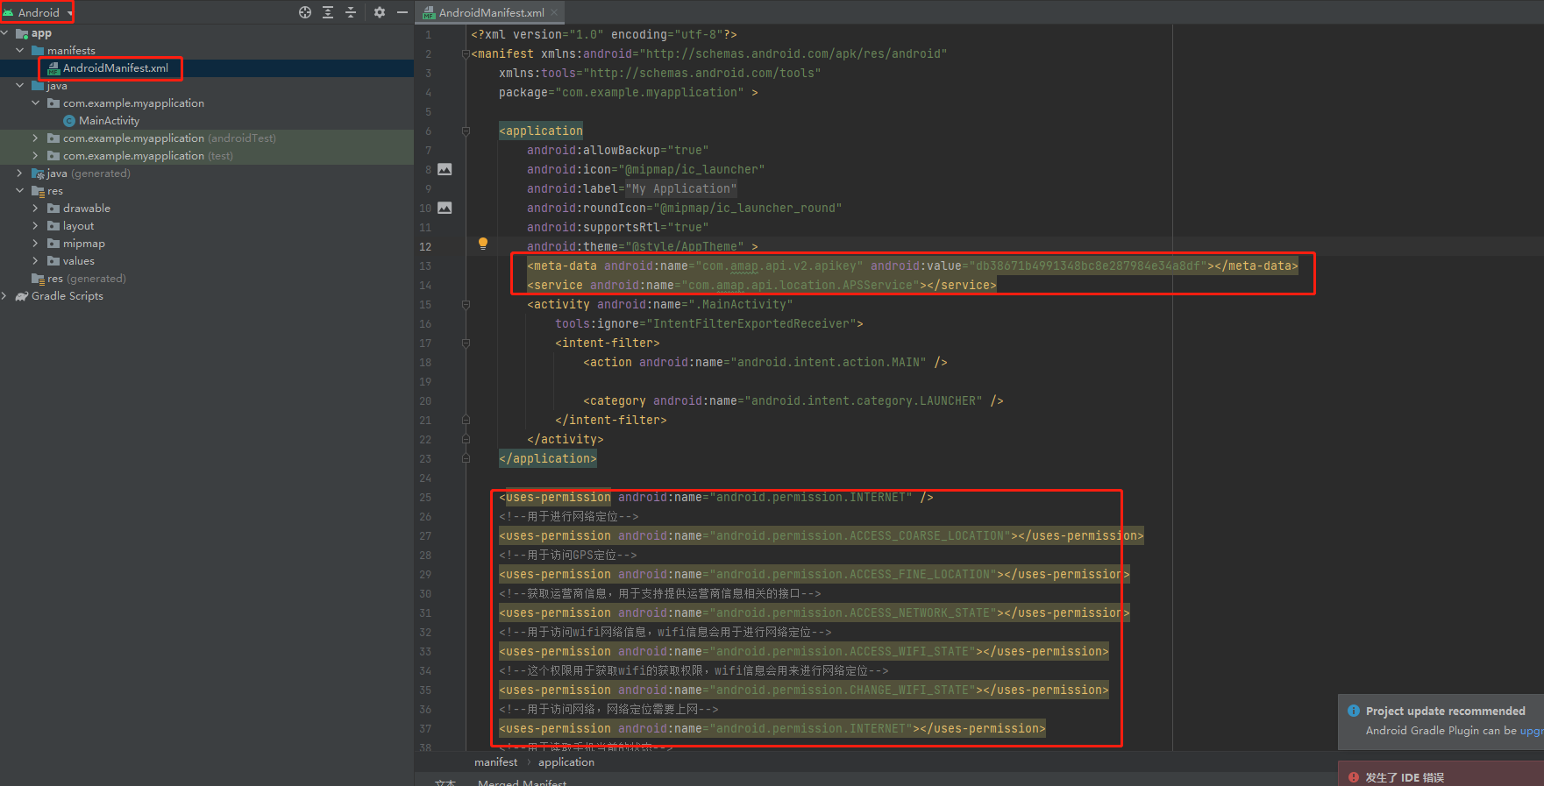Click the ACCESS_COARSE_LOCATION permission line

click(x=822, y=536)
